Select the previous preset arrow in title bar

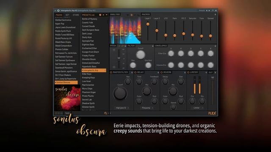pyautogui.click(x=207, y=11)
